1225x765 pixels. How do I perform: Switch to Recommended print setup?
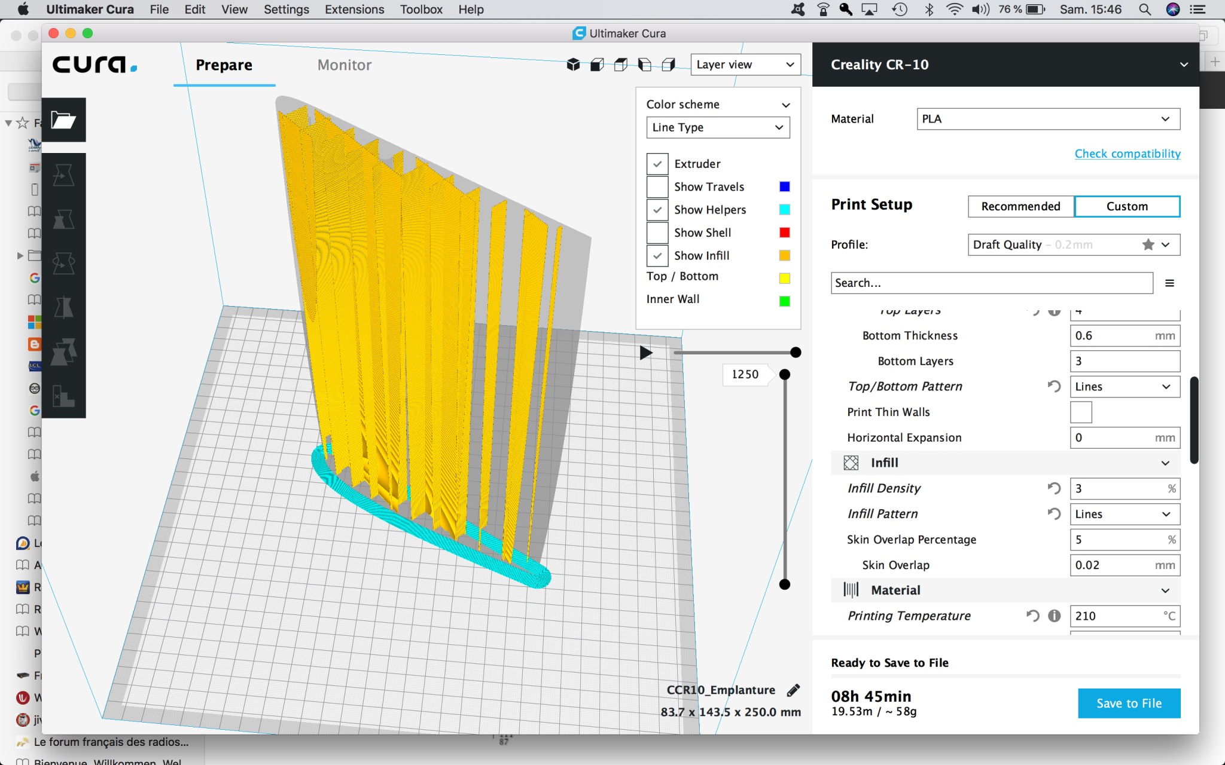pos(1021,206)
